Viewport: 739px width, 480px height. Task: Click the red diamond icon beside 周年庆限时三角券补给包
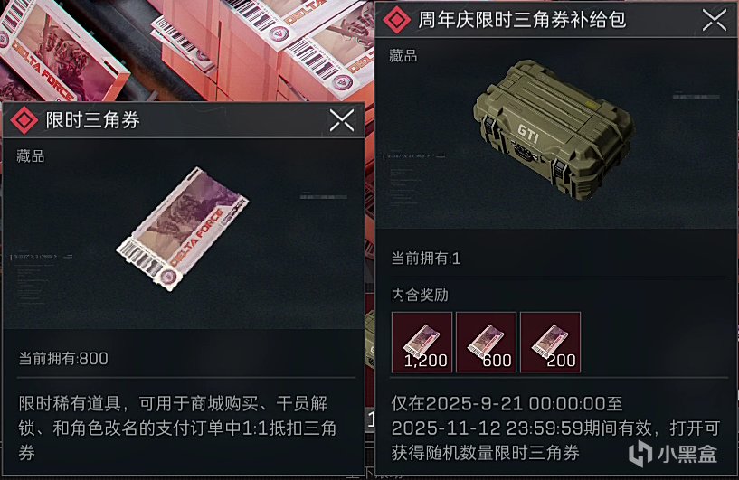(397, 20)
